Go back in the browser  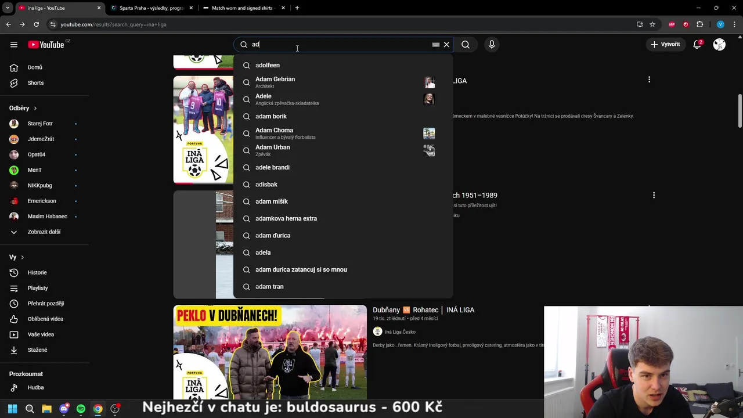point(9,24)
